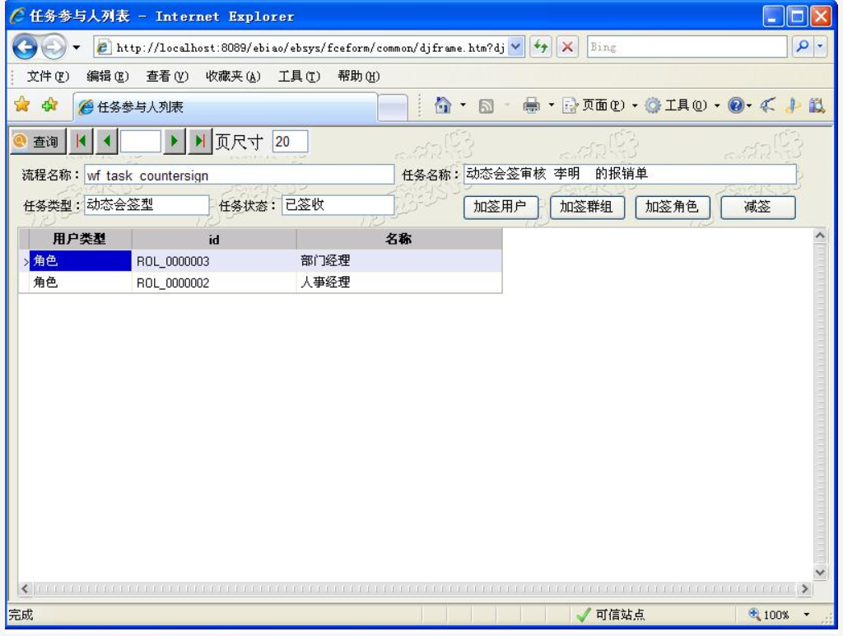Go to next page green arrow
Viewport: 843px width, 636px height.
[174, 142]
